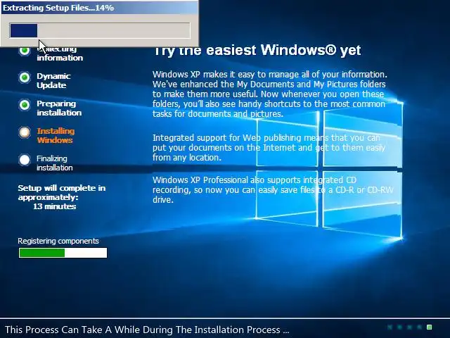Viewport: 450px width, 338px height.
Task: Click the Preparing installation step indicator
Action: [x=25, y=105]
